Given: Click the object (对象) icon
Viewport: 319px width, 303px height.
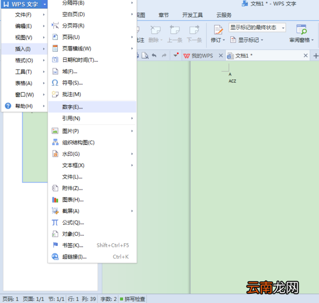Looking at the screenshot, I should pyautogui.click(x=55, y=234).
